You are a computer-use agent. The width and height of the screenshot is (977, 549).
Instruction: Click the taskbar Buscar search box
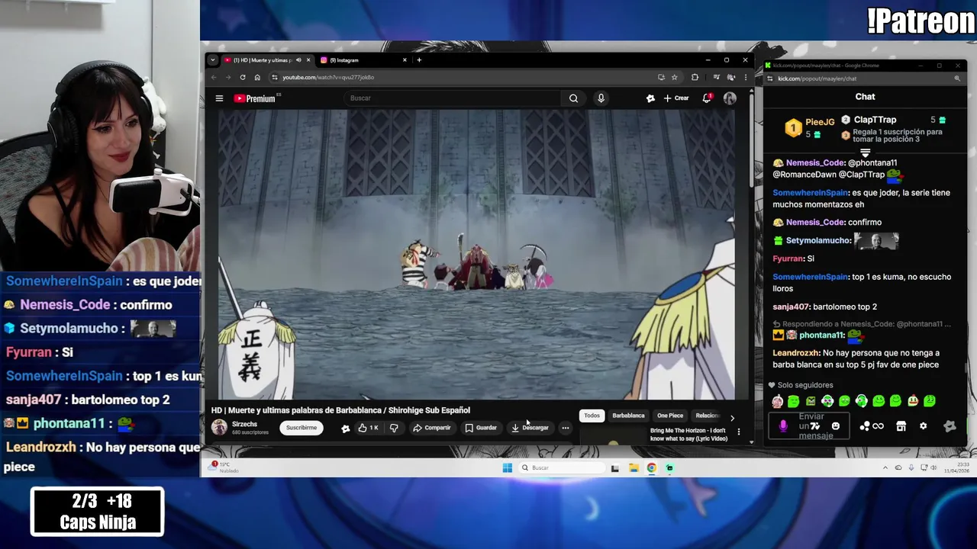(561, 467)
